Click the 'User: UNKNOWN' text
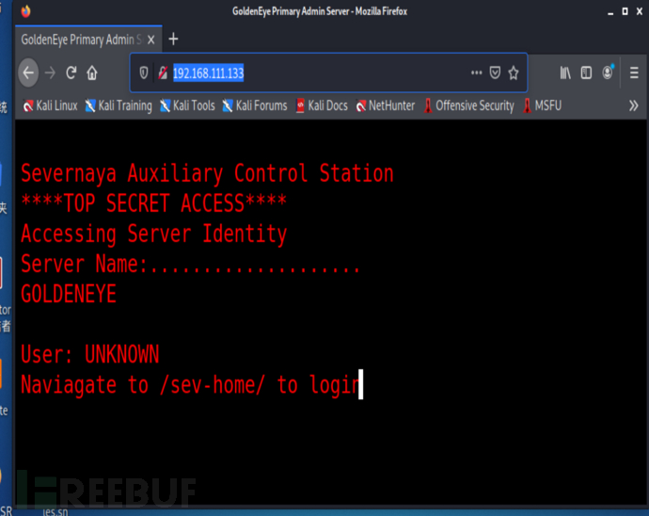 [89, 354]
